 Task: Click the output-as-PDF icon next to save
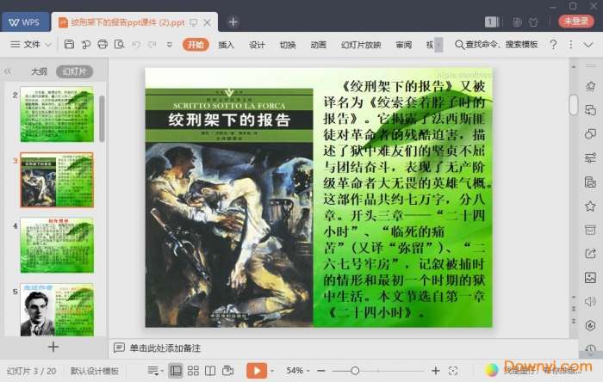click(x=86, y=45)
